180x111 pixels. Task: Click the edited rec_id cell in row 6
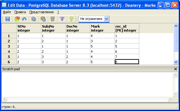pos(127,62)
